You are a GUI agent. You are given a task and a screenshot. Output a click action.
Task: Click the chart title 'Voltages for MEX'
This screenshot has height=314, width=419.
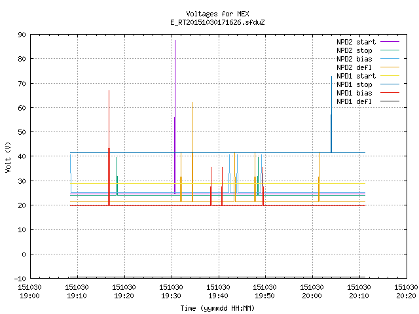click(x=217, y=14)
